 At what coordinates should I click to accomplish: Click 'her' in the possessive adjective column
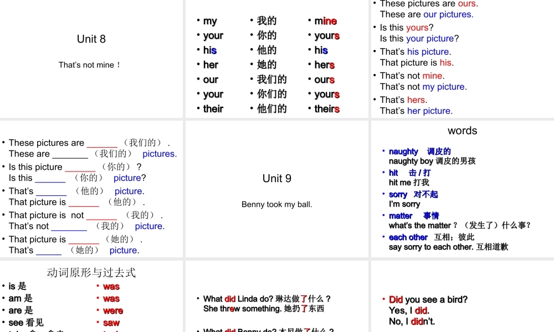(211, 65)
